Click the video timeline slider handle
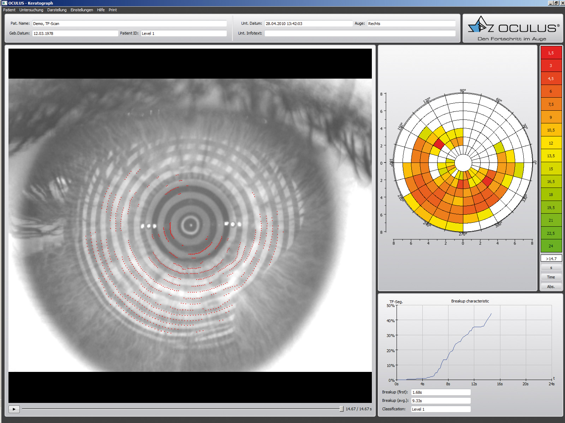The height and width of the screenshot is (423, 565). pyautogui.click(x=341, y=409)
